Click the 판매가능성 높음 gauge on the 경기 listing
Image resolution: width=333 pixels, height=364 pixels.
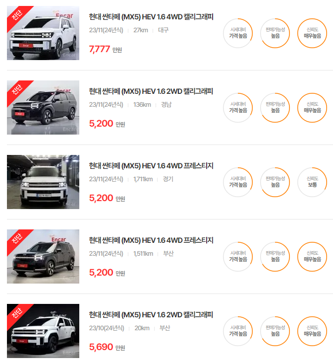275,182
